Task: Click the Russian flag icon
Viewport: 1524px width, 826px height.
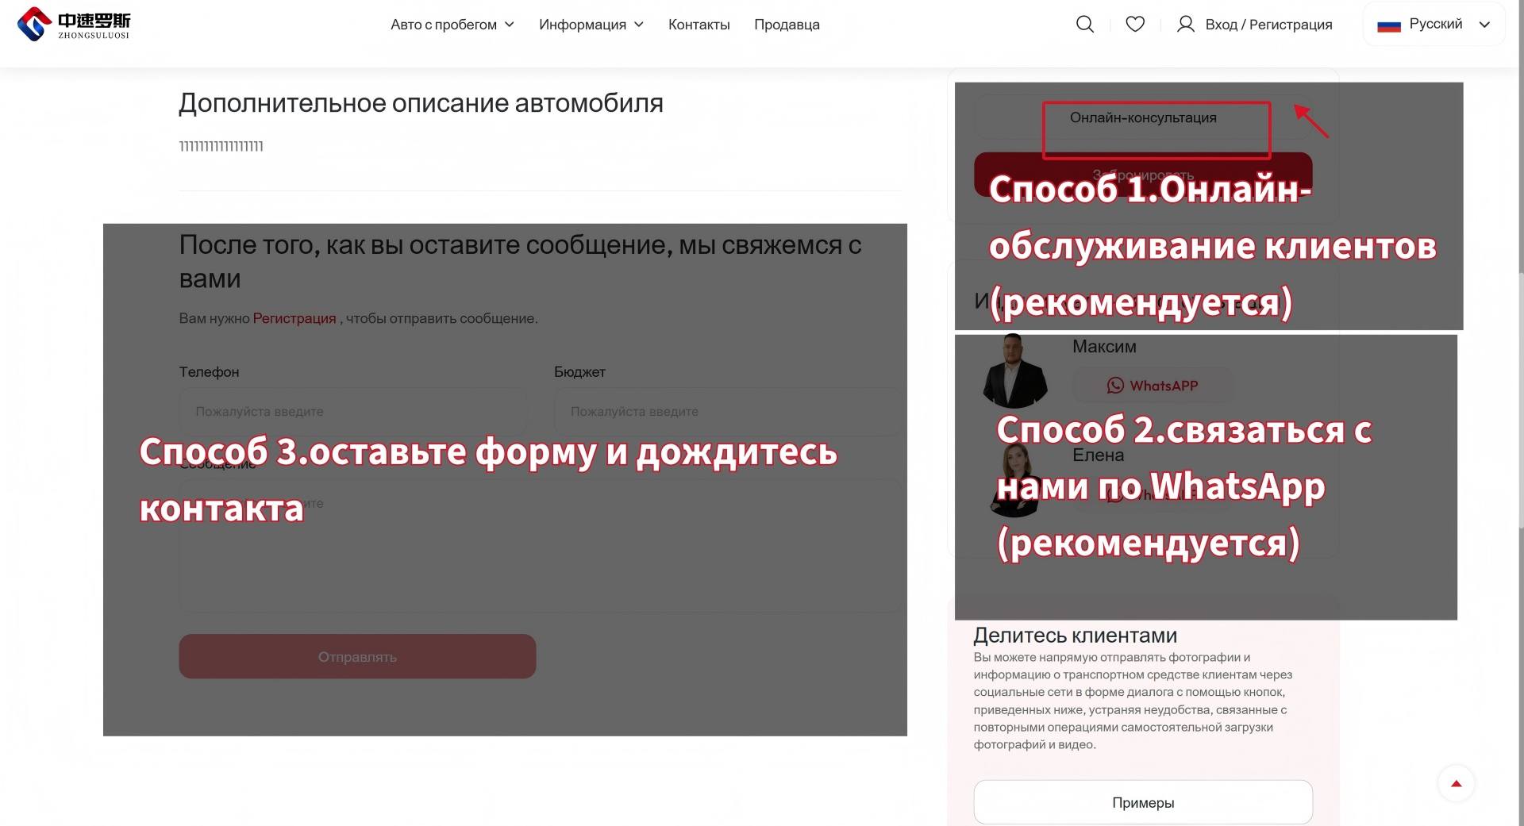Action: pos(1388,25)
